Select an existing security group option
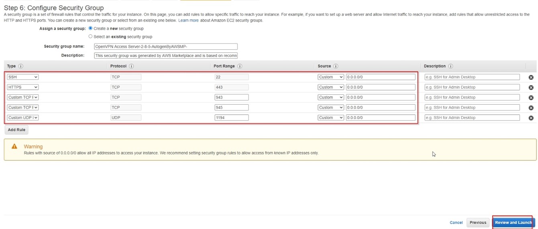The image size is (538, 229). pyautogui.click(x=90, y=36)
